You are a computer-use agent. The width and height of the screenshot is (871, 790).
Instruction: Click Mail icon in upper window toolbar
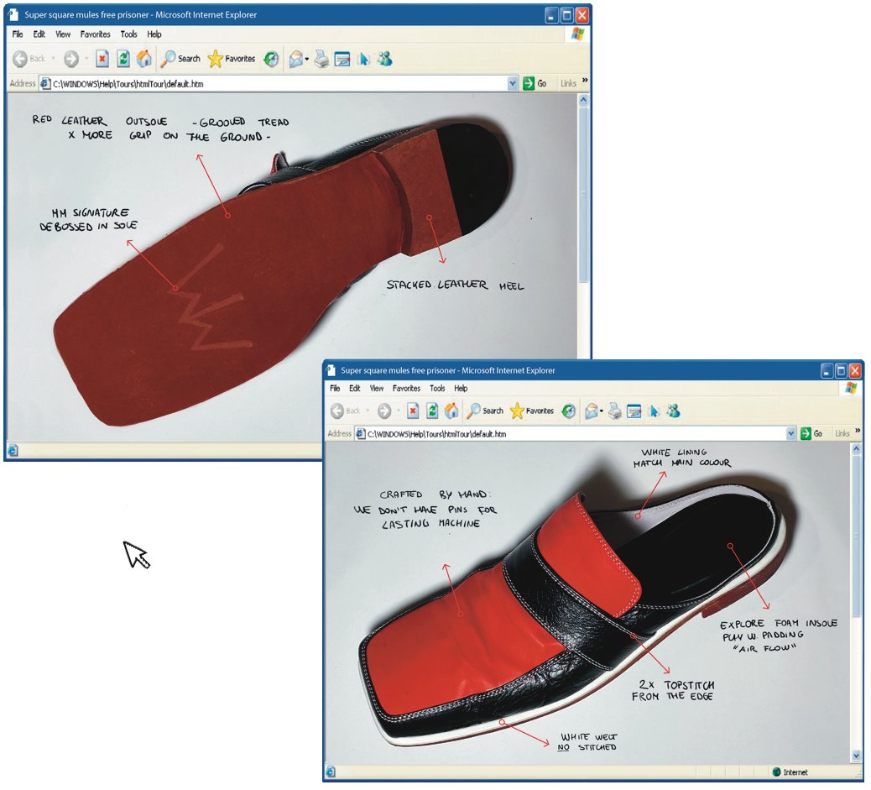pyautogui.click(x=297, y=59)
